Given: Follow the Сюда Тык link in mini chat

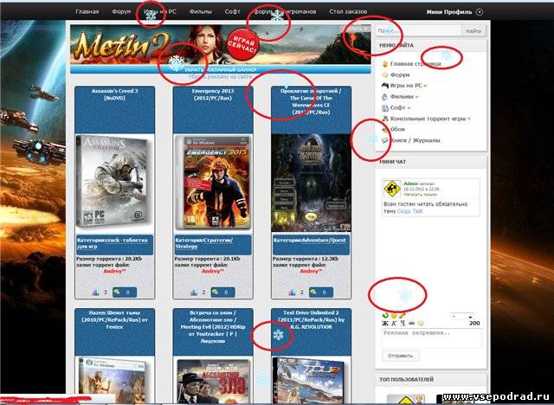Looking at the screenshot, I should pos(409,211).
